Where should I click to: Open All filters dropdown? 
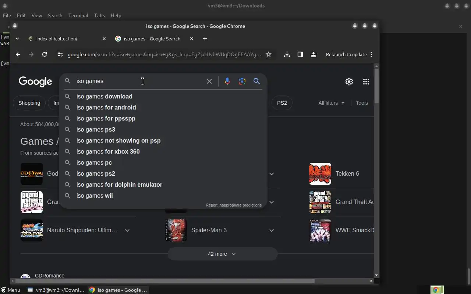tap(332, 103)
